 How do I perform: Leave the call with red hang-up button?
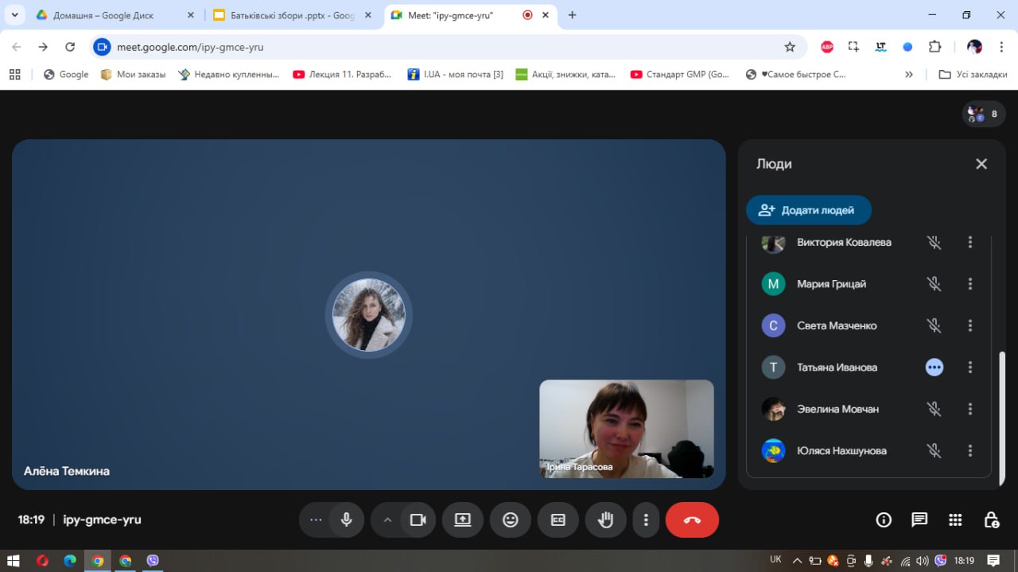click(x=692, y=519)
